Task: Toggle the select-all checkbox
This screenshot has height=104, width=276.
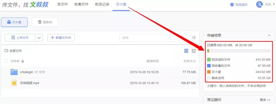Action: click(6, 61)
